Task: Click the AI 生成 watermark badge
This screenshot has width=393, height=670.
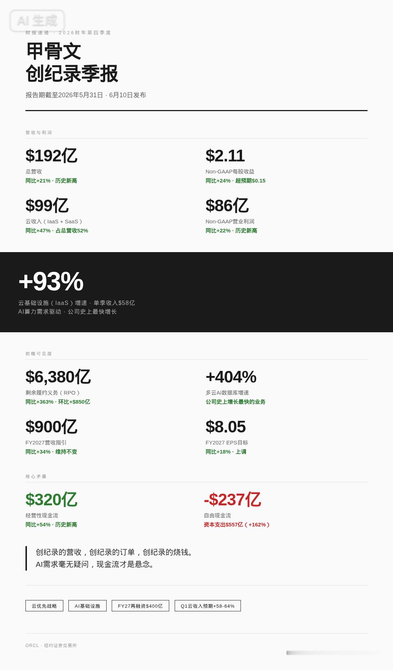Action: coord(37,20)
